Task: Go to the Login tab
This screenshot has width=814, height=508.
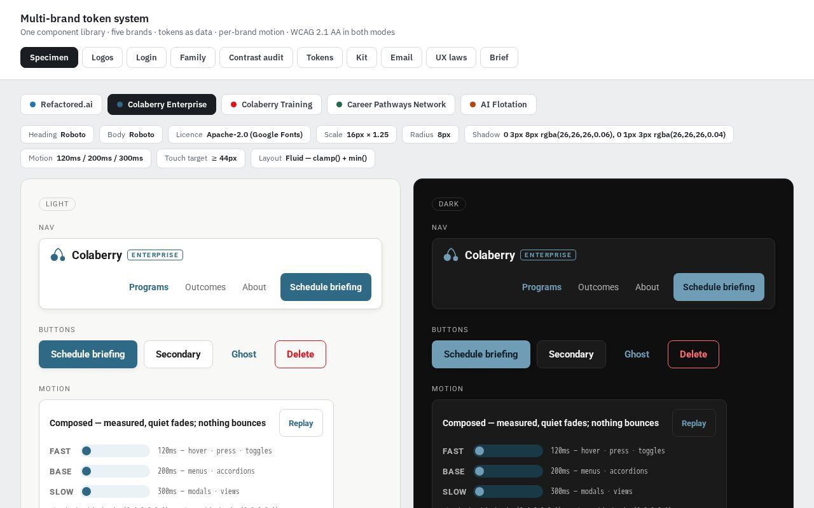Action: tap(146, 57)
